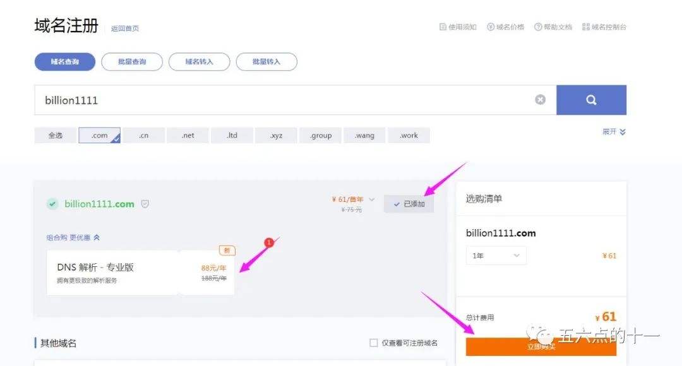Open 使用须知 usage notice link
Viewport: 682px width, 366px height.
[x=458, y=27]
